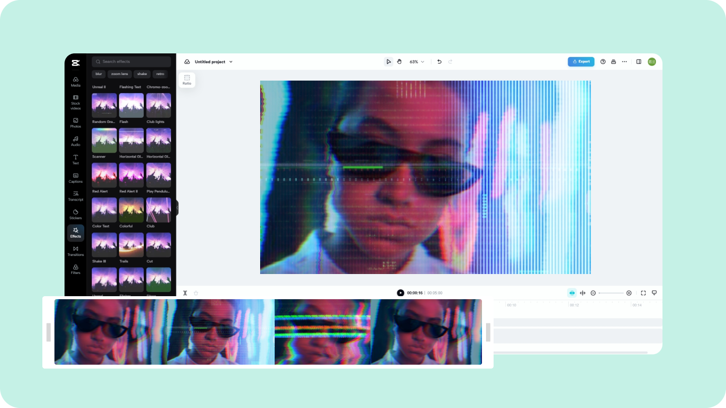Select the Audio panel in the sidebar

75,142
